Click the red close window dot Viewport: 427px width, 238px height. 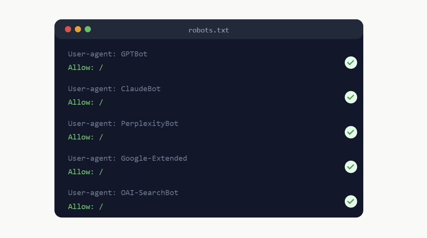coord(68,29)
